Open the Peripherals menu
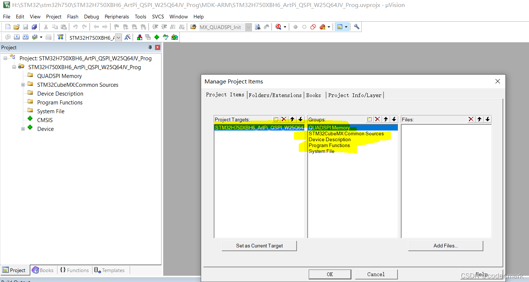 117,17
